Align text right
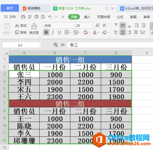Screen dimensions: 153x150 pyautogui.click(x=129, y=32)
